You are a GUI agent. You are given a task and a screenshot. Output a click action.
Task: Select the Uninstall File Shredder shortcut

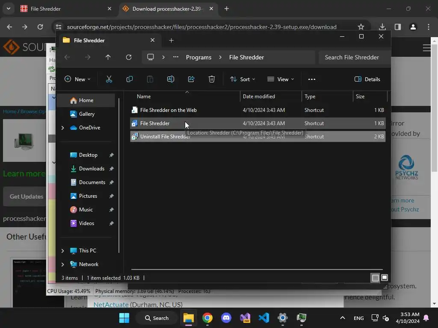[257, 137]
